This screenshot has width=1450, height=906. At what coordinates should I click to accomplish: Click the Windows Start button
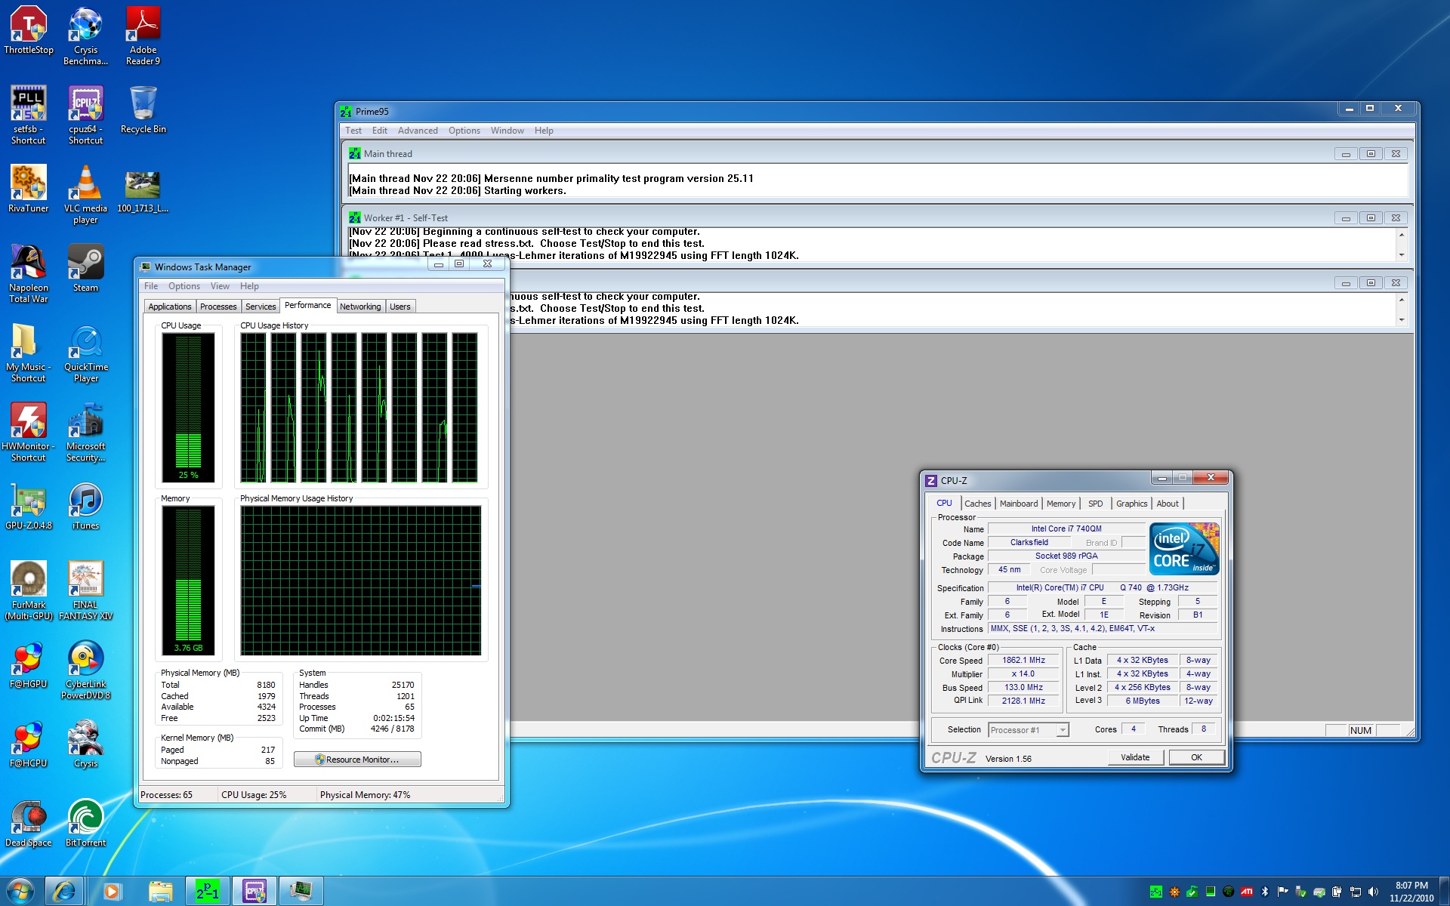coord(20,891)
